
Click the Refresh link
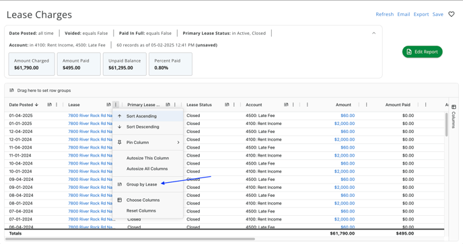(384, 14)
